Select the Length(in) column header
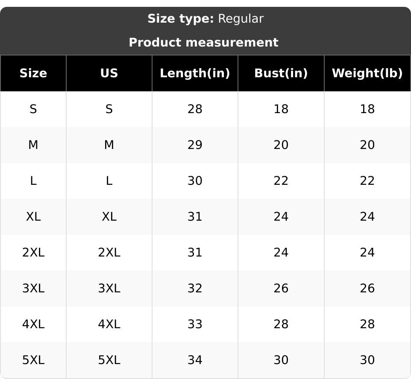Image resolution: width=411 pixels, height=379 pixels. click(x=195, y=73)
